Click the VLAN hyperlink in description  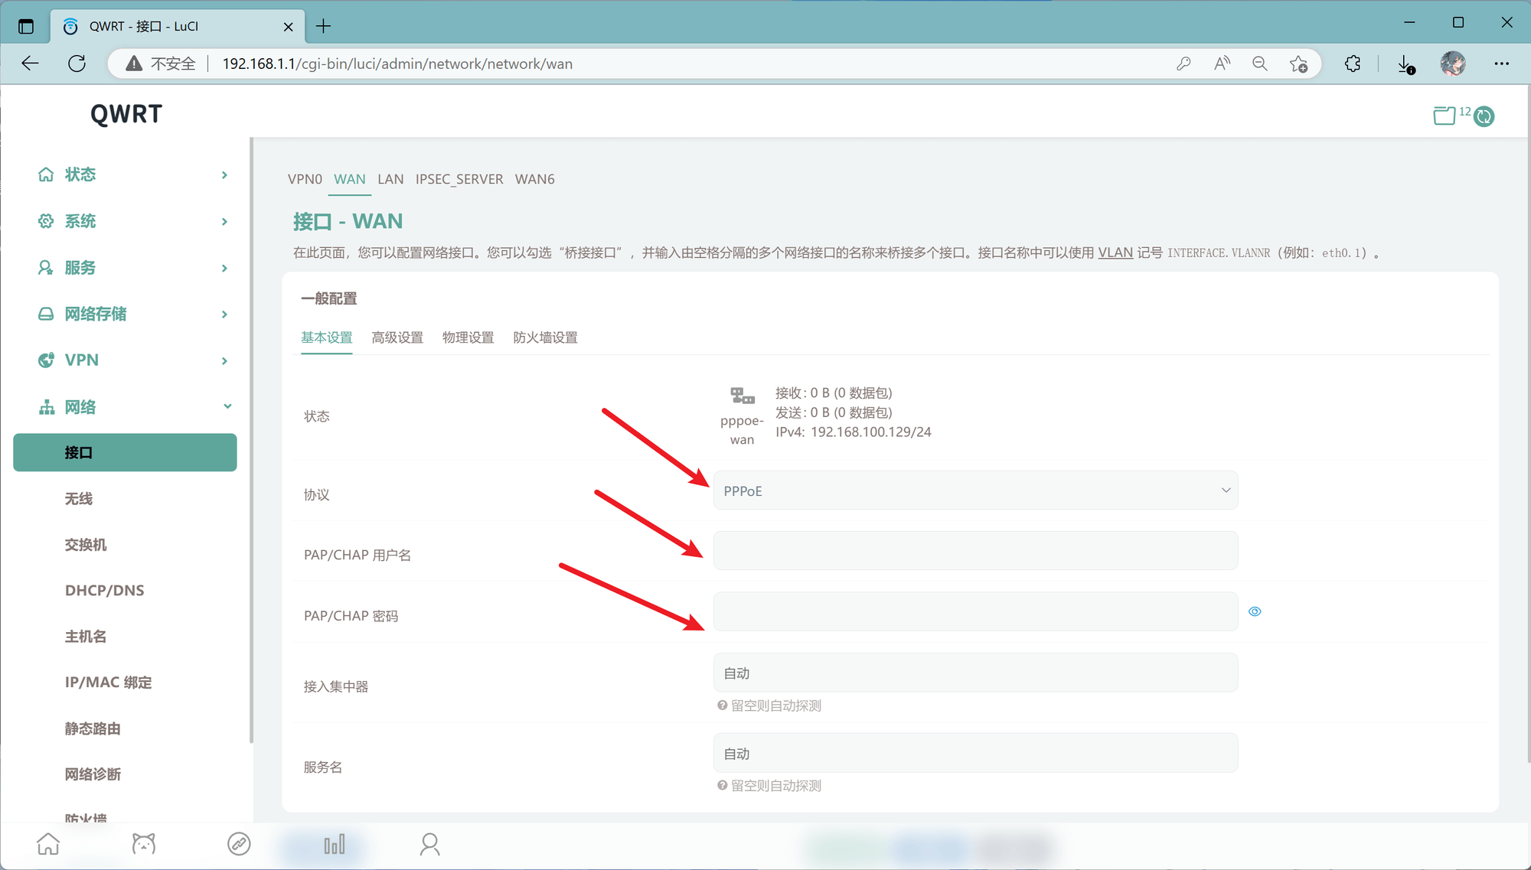coord(1115,252)
